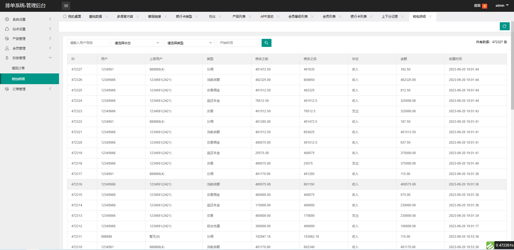The height and width of the screenshot is (250, 514).
Task: Switch to the 银行卡列表 tab
Action: tap(359, 16)
